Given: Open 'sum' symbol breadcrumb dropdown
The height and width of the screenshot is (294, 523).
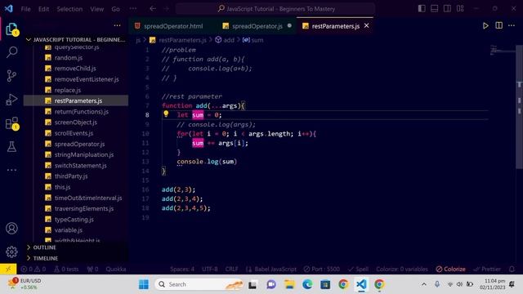Looking at the screenshot, I should coord(253,40).
